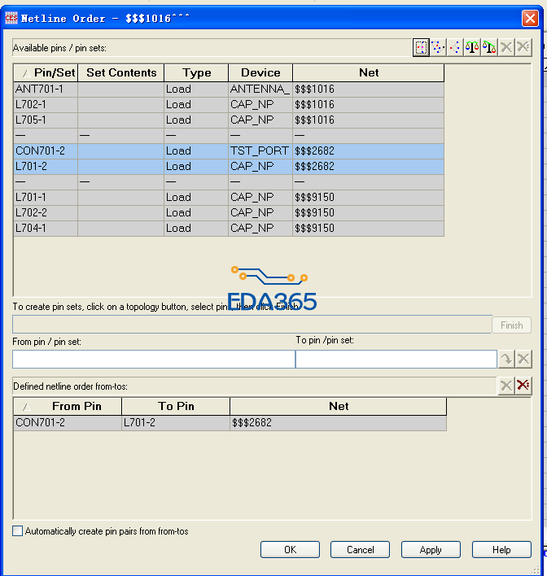
Task: Select the unbalanced scales pin set button
Action: click(489, 48)
